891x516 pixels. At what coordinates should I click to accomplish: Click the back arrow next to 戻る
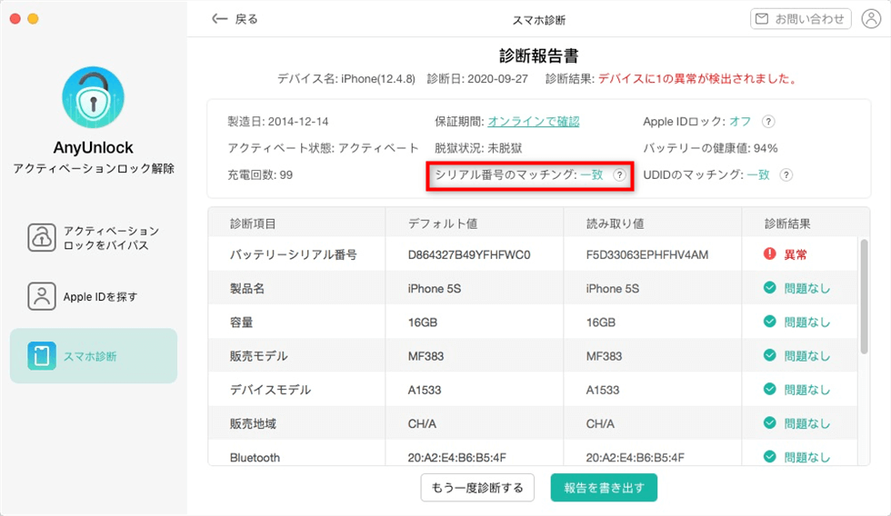[x=219, y=19]
